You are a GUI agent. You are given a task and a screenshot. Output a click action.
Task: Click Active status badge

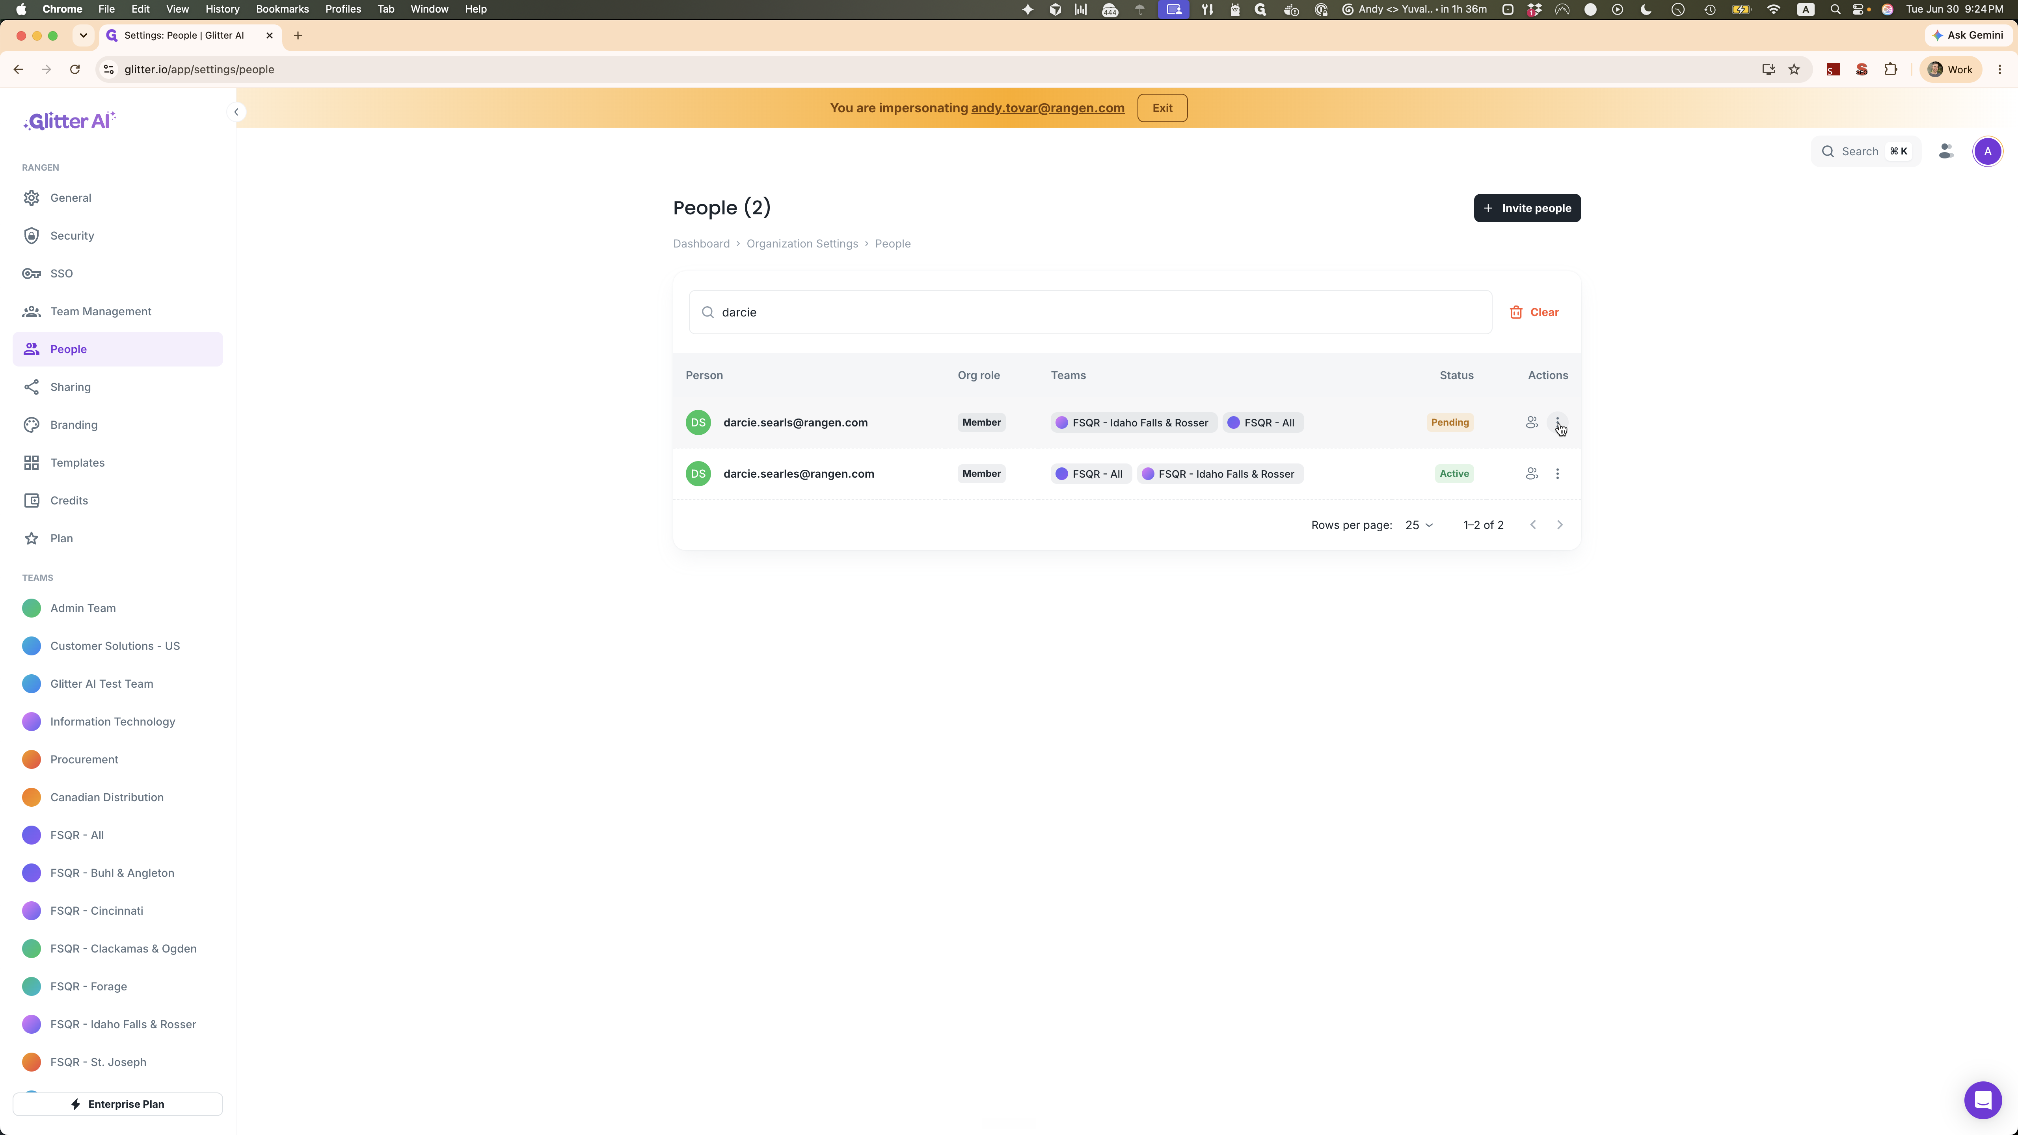(x=1454, y=474)
